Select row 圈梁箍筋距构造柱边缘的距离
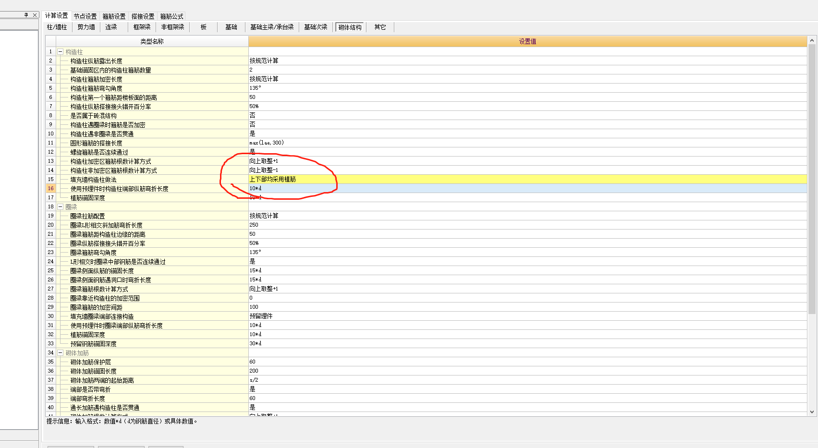 pyautogui.click(x=108, y=234)
